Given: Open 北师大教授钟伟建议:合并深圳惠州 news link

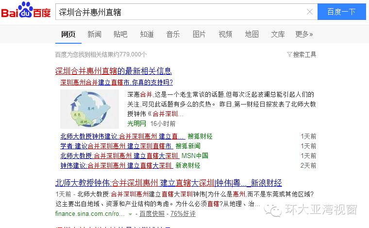Looking at the screenshot, I should tap(123, 137).
